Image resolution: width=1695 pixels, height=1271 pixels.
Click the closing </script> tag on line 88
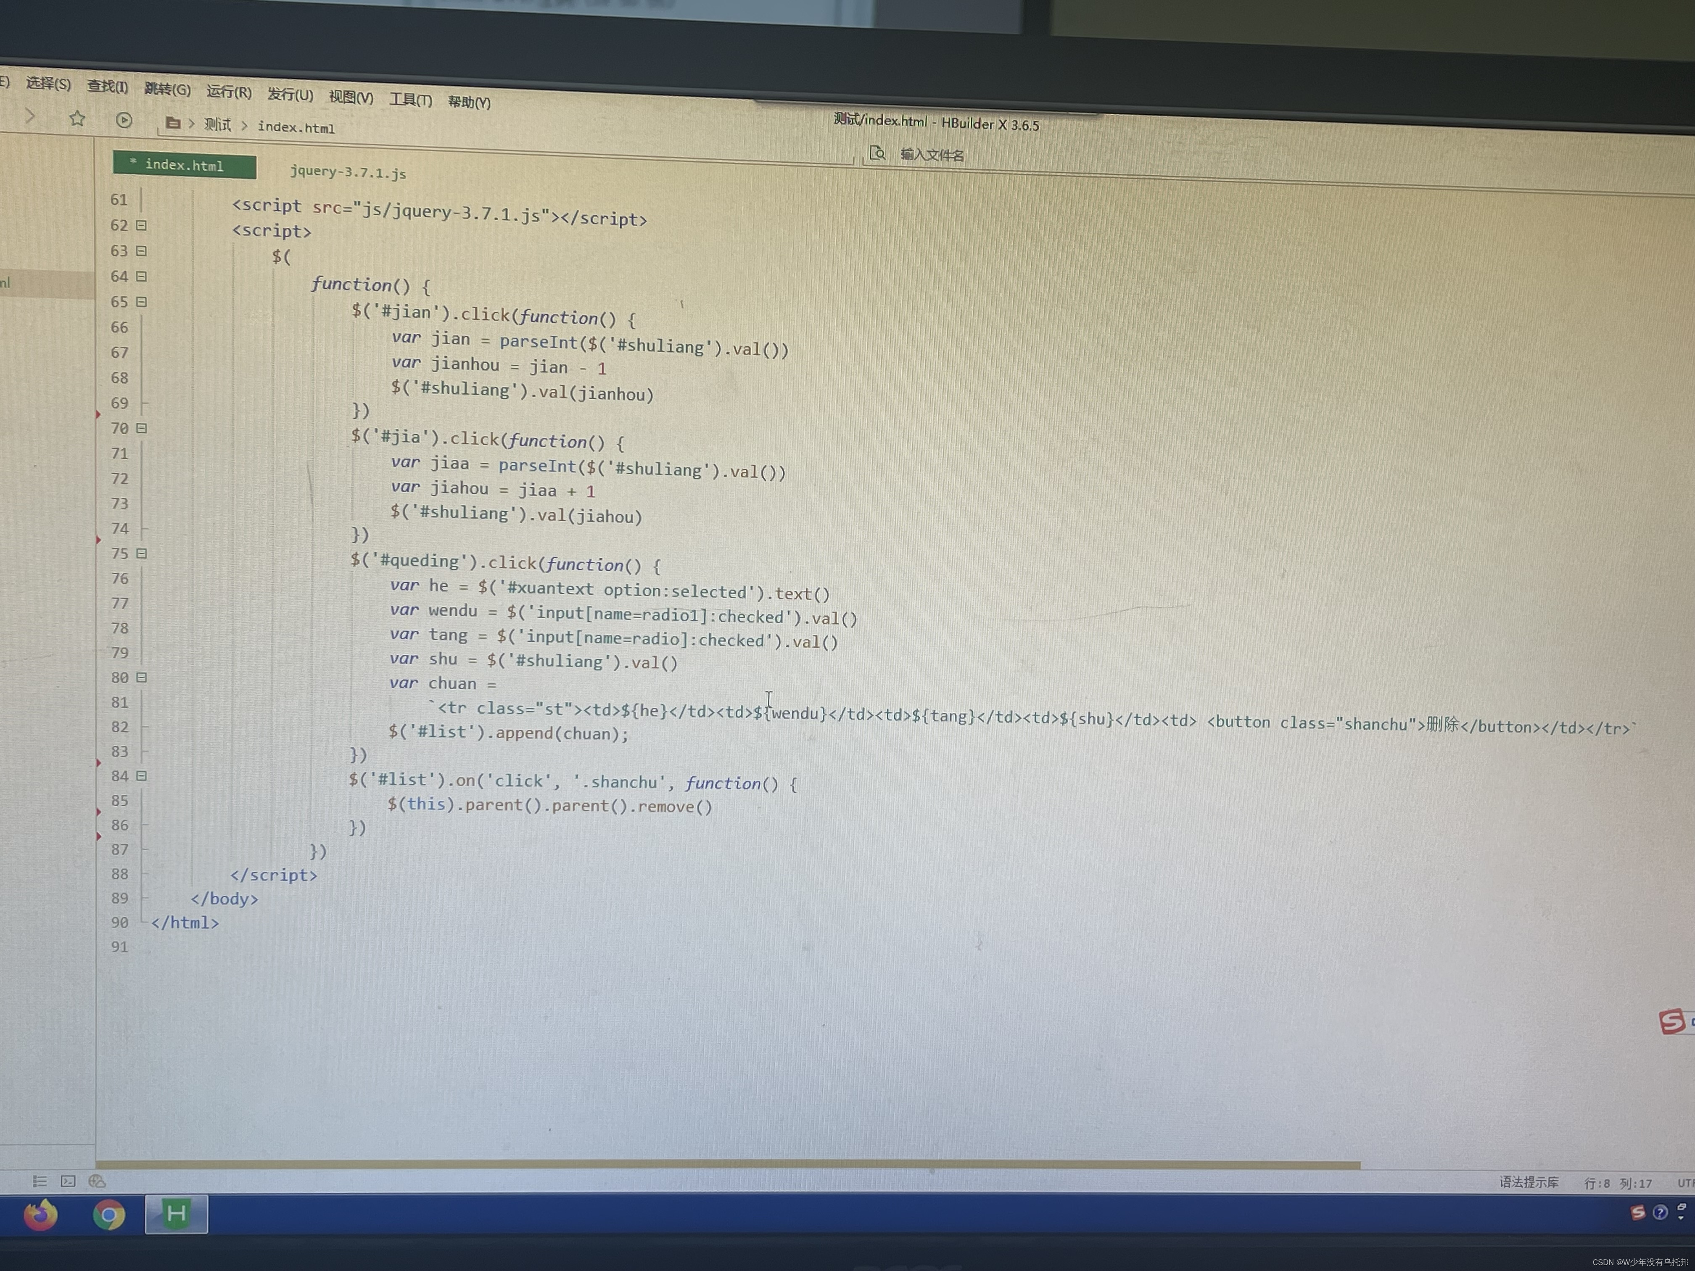tap(274, 874)
